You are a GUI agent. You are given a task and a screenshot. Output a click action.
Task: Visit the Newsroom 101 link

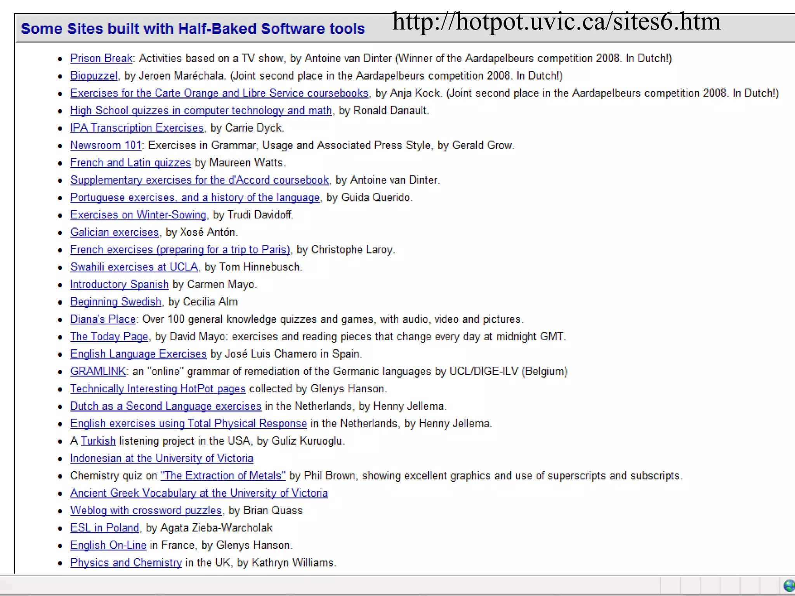coord(106,145)
